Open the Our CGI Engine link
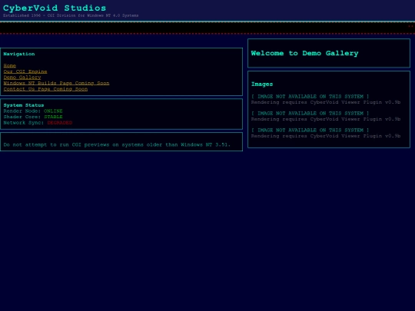The width and height of the screenshot is (415, 311). 25,71
